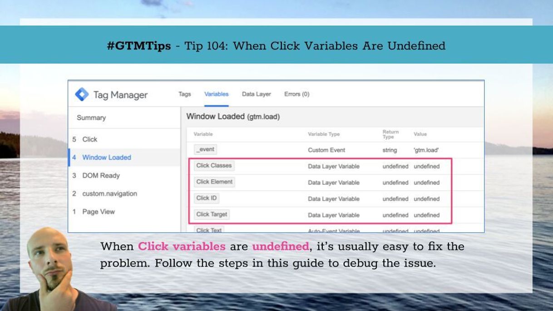
Task: Click the Click ID variable chip
Action: coord(207,198)
